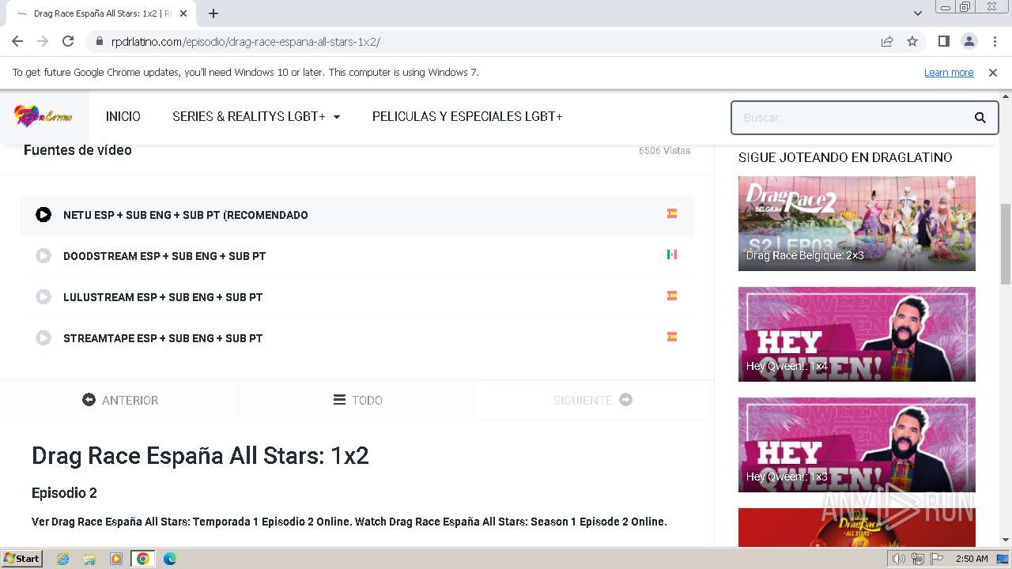Click the Episodio 2 subheading

coord(64,493)
